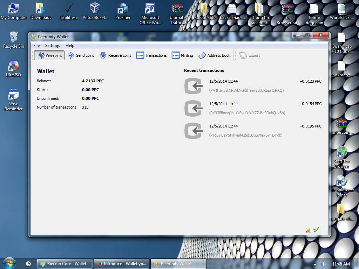Click the volume speaker tray icon
The width and height of the screenshot is (359, 269).
pyautogui.click(x=324, y=264)
